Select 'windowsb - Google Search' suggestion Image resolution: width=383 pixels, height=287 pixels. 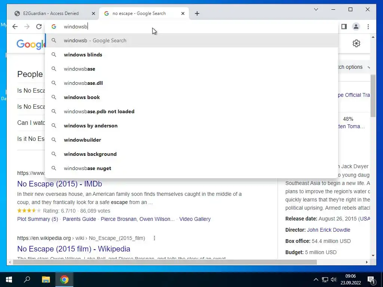[x=192, y=40]
